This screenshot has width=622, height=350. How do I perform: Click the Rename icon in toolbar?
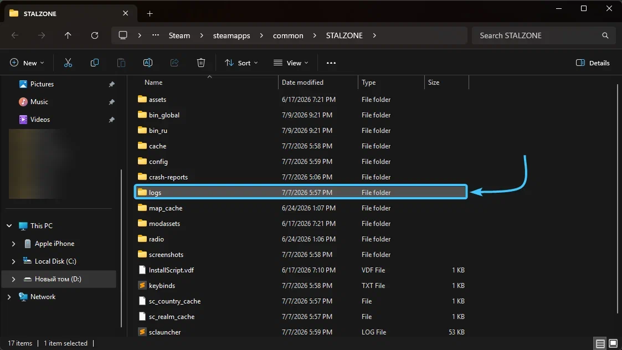(147, 63)
